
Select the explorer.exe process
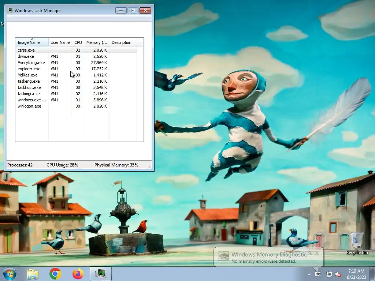pos(76,69)
